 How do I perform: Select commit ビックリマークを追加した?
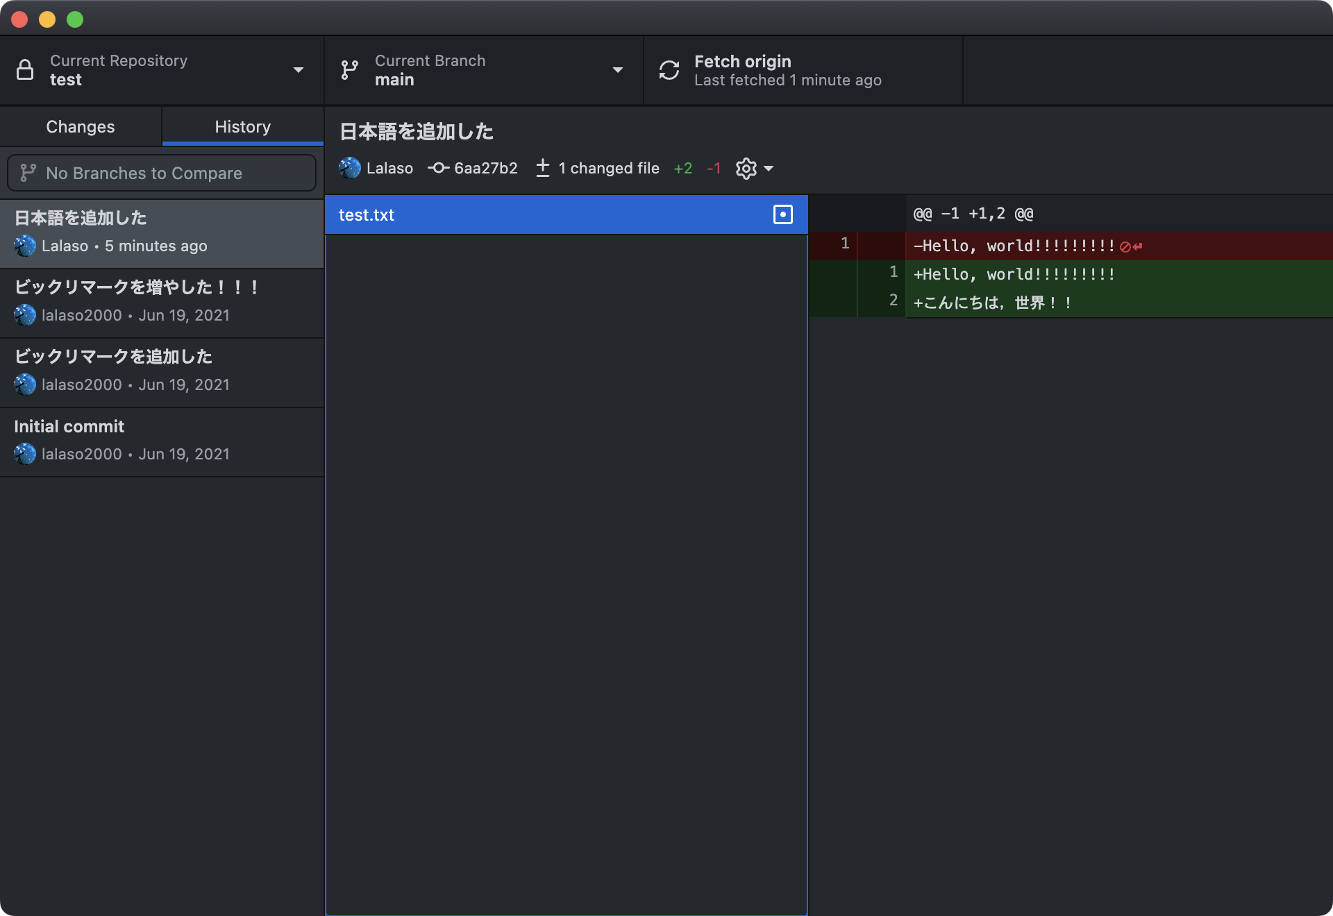[x=162, y=371]
